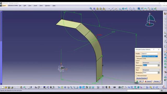This screenshot has height=94, width=167.
Task: Click the Measure Between icon in bottom toolbar
Action: 103,87
